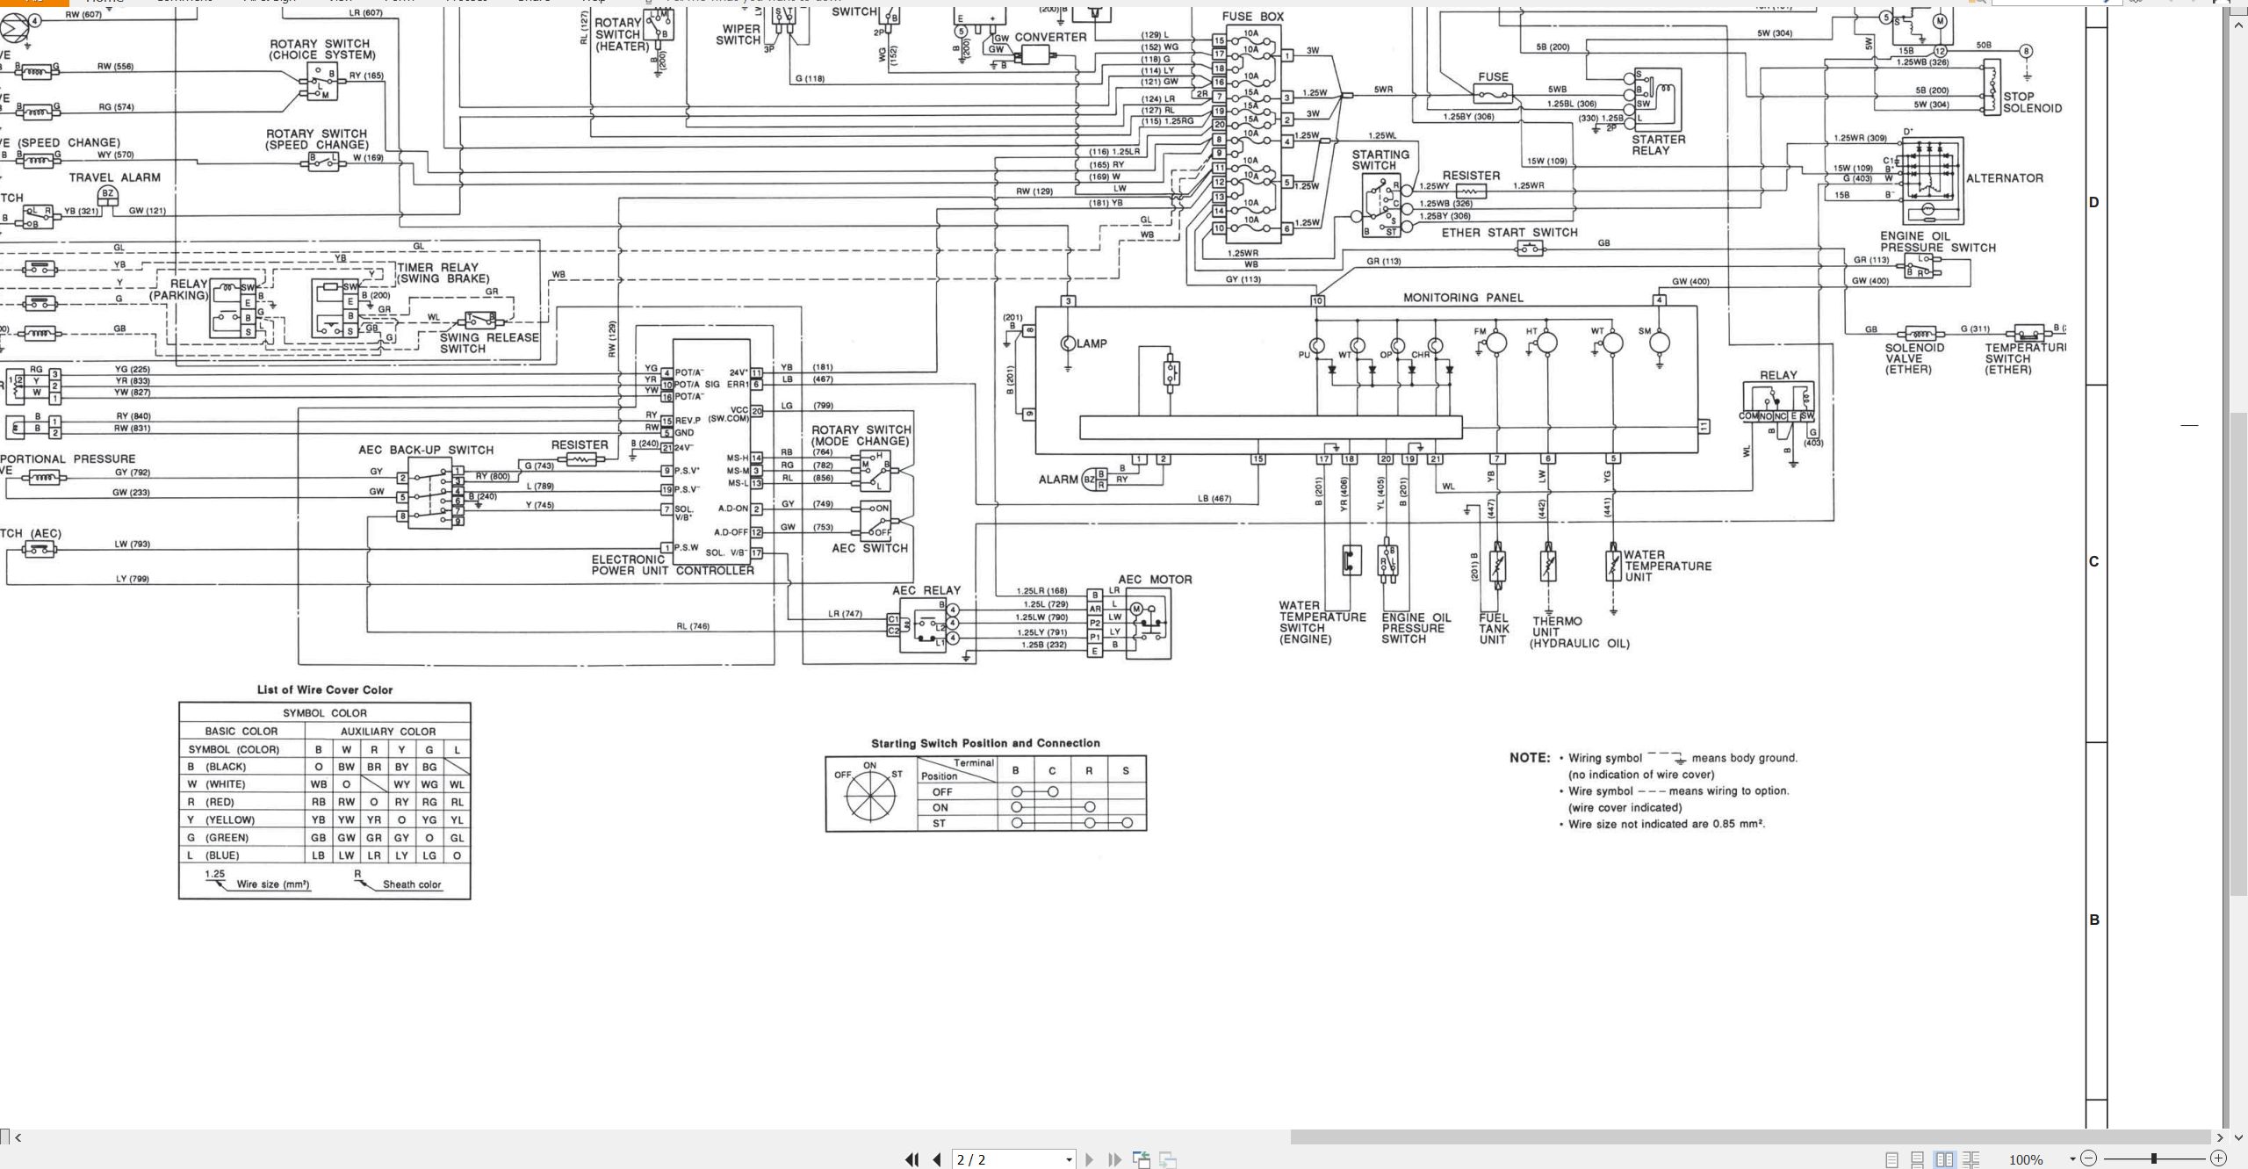Screen dimensions: 2248x1169
Task: Click the ETHER START SWITCH label
Action: (1509, 233)
